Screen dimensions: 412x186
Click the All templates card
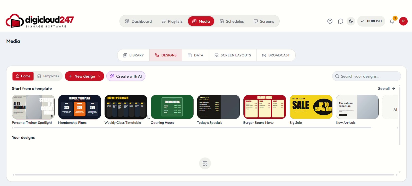[x=390, y=107]
